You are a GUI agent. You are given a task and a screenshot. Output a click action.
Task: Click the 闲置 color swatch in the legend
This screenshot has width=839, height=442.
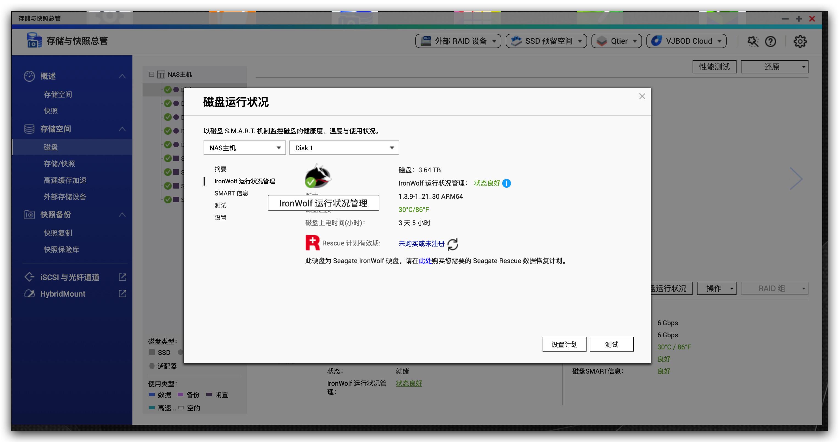(209, 395)
